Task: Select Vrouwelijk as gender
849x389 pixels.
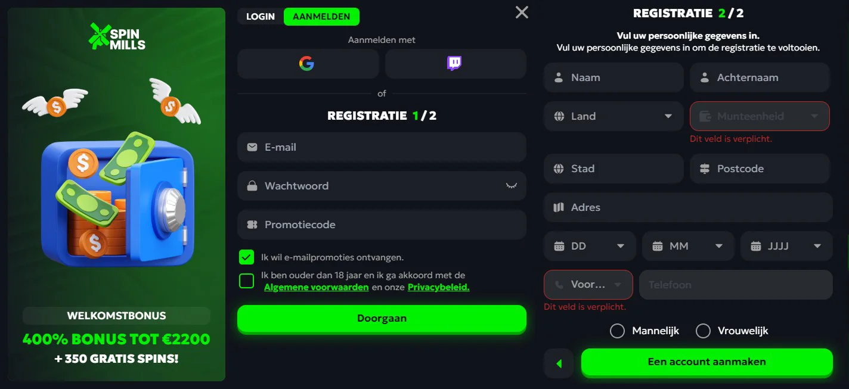Action: [703, 331]
